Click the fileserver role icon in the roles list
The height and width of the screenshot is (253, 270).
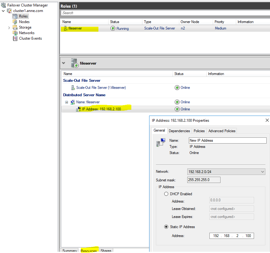point(66,28)
